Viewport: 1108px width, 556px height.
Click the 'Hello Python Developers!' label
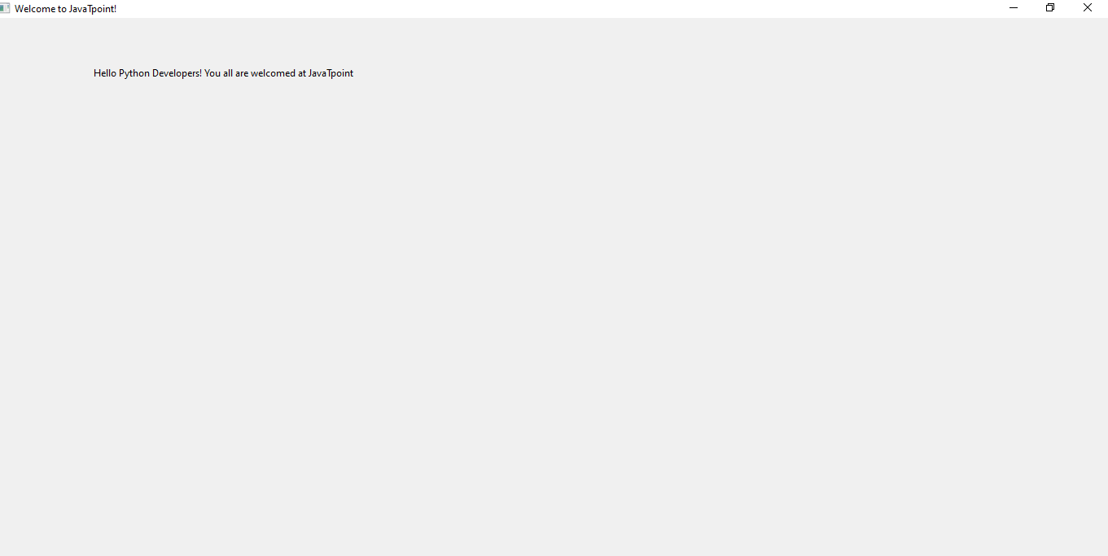(223, 73)
